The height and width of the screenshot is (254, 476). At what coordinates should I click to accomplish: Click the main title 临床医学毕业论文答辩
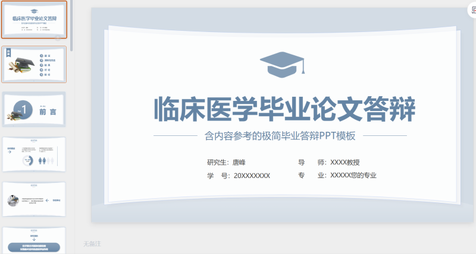tap(285, 109)
